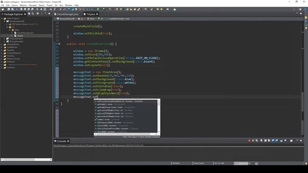This screenshot has height=173, width=308.
Task: Maximize the Package Explorer view
Action: (x=49, y=13)
